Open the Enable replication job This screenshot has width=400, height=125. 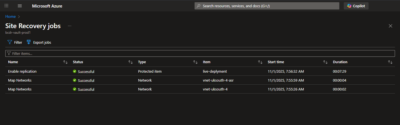[22, 71]
